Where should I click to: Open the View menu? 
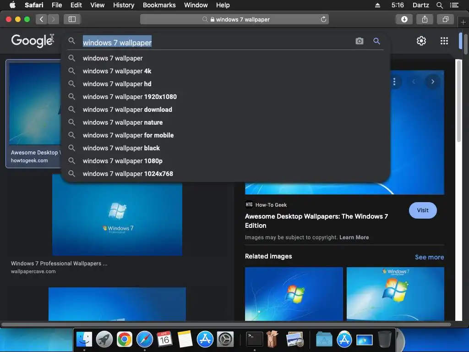(x=97, y=5)
